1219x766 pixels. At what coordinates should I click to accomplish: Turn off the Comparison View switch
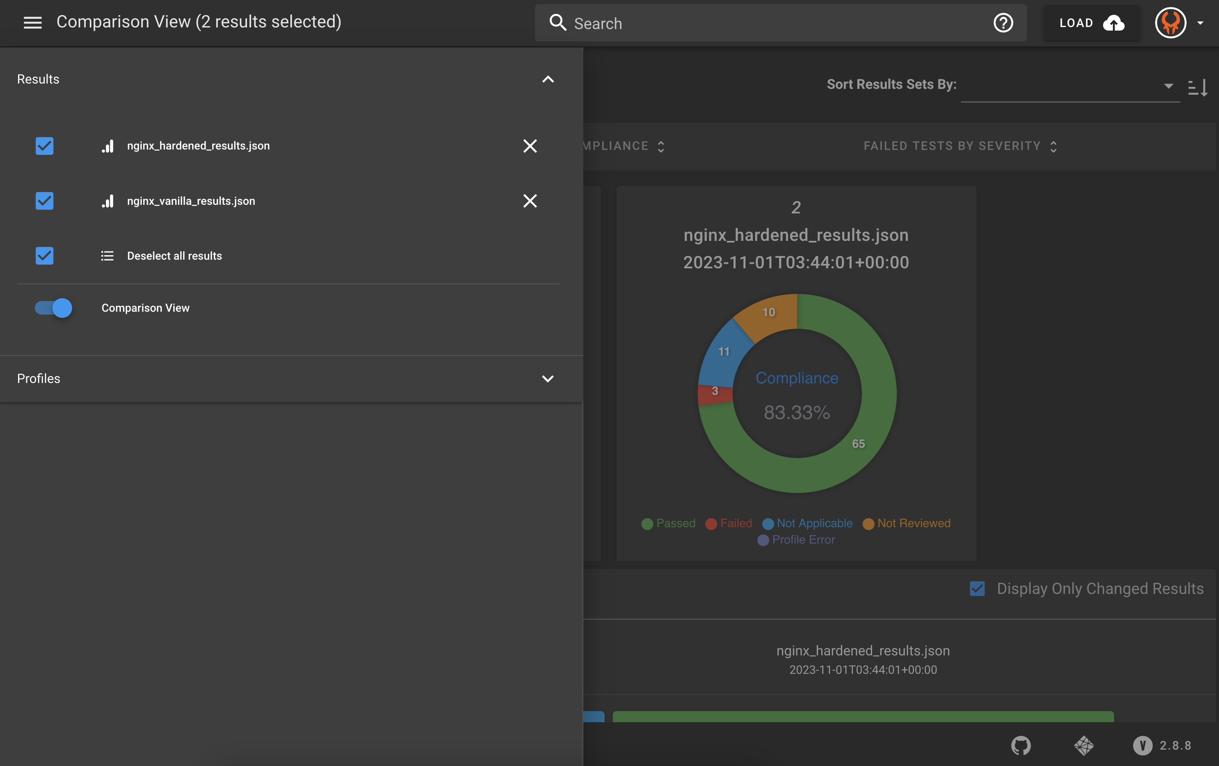pos(54,308)
